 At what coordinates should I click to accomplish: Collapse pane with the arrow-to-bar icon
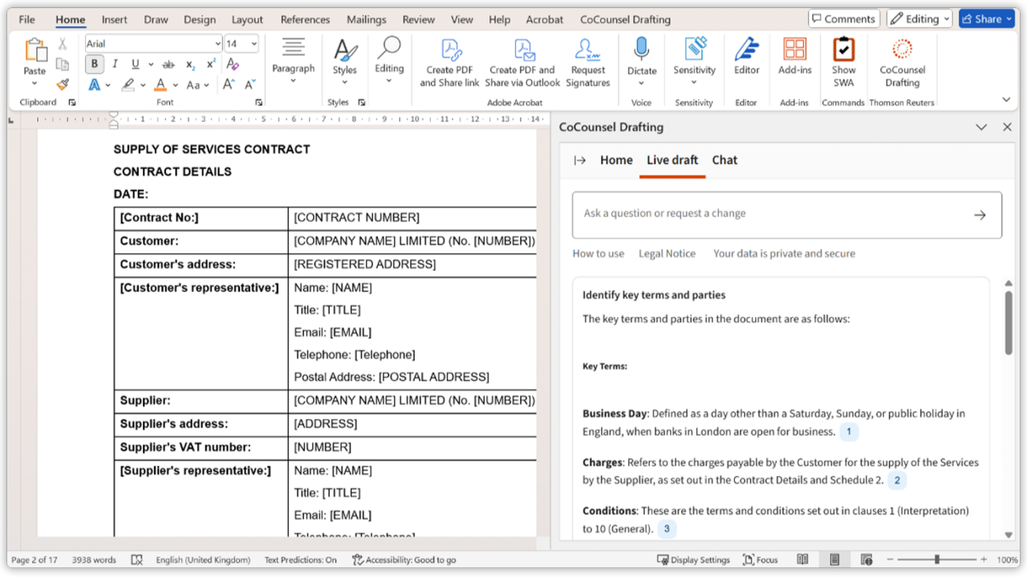(x=580, y=160)
